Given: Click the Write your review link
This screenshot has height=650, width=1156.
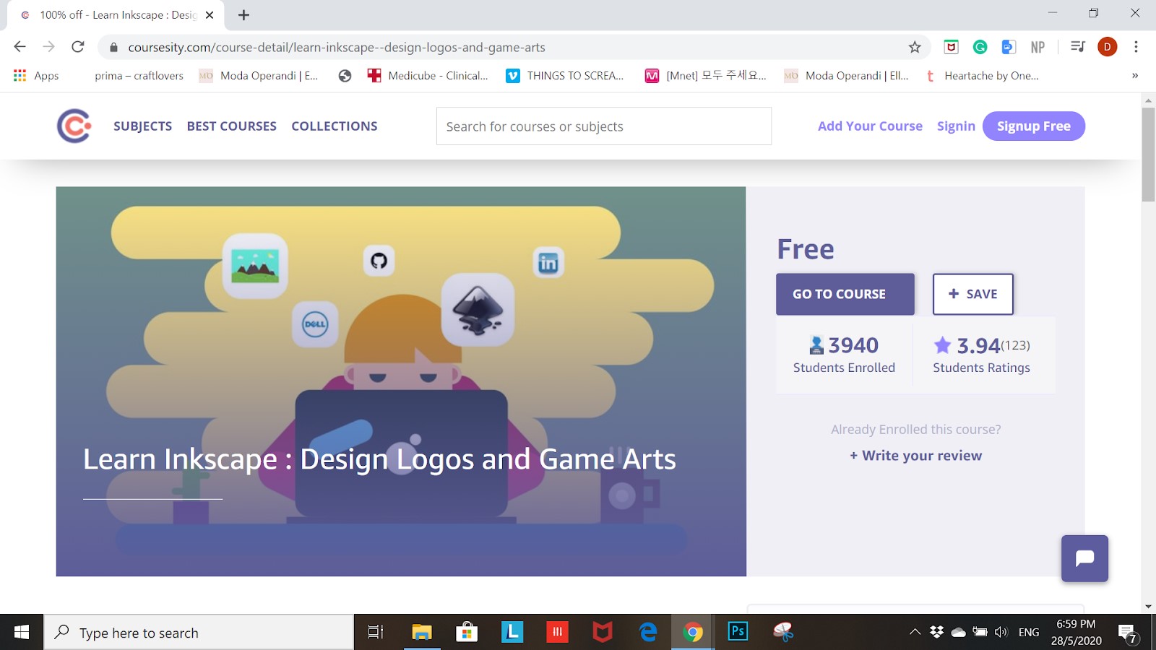Looking at the screenshot, I should point(915,456).
